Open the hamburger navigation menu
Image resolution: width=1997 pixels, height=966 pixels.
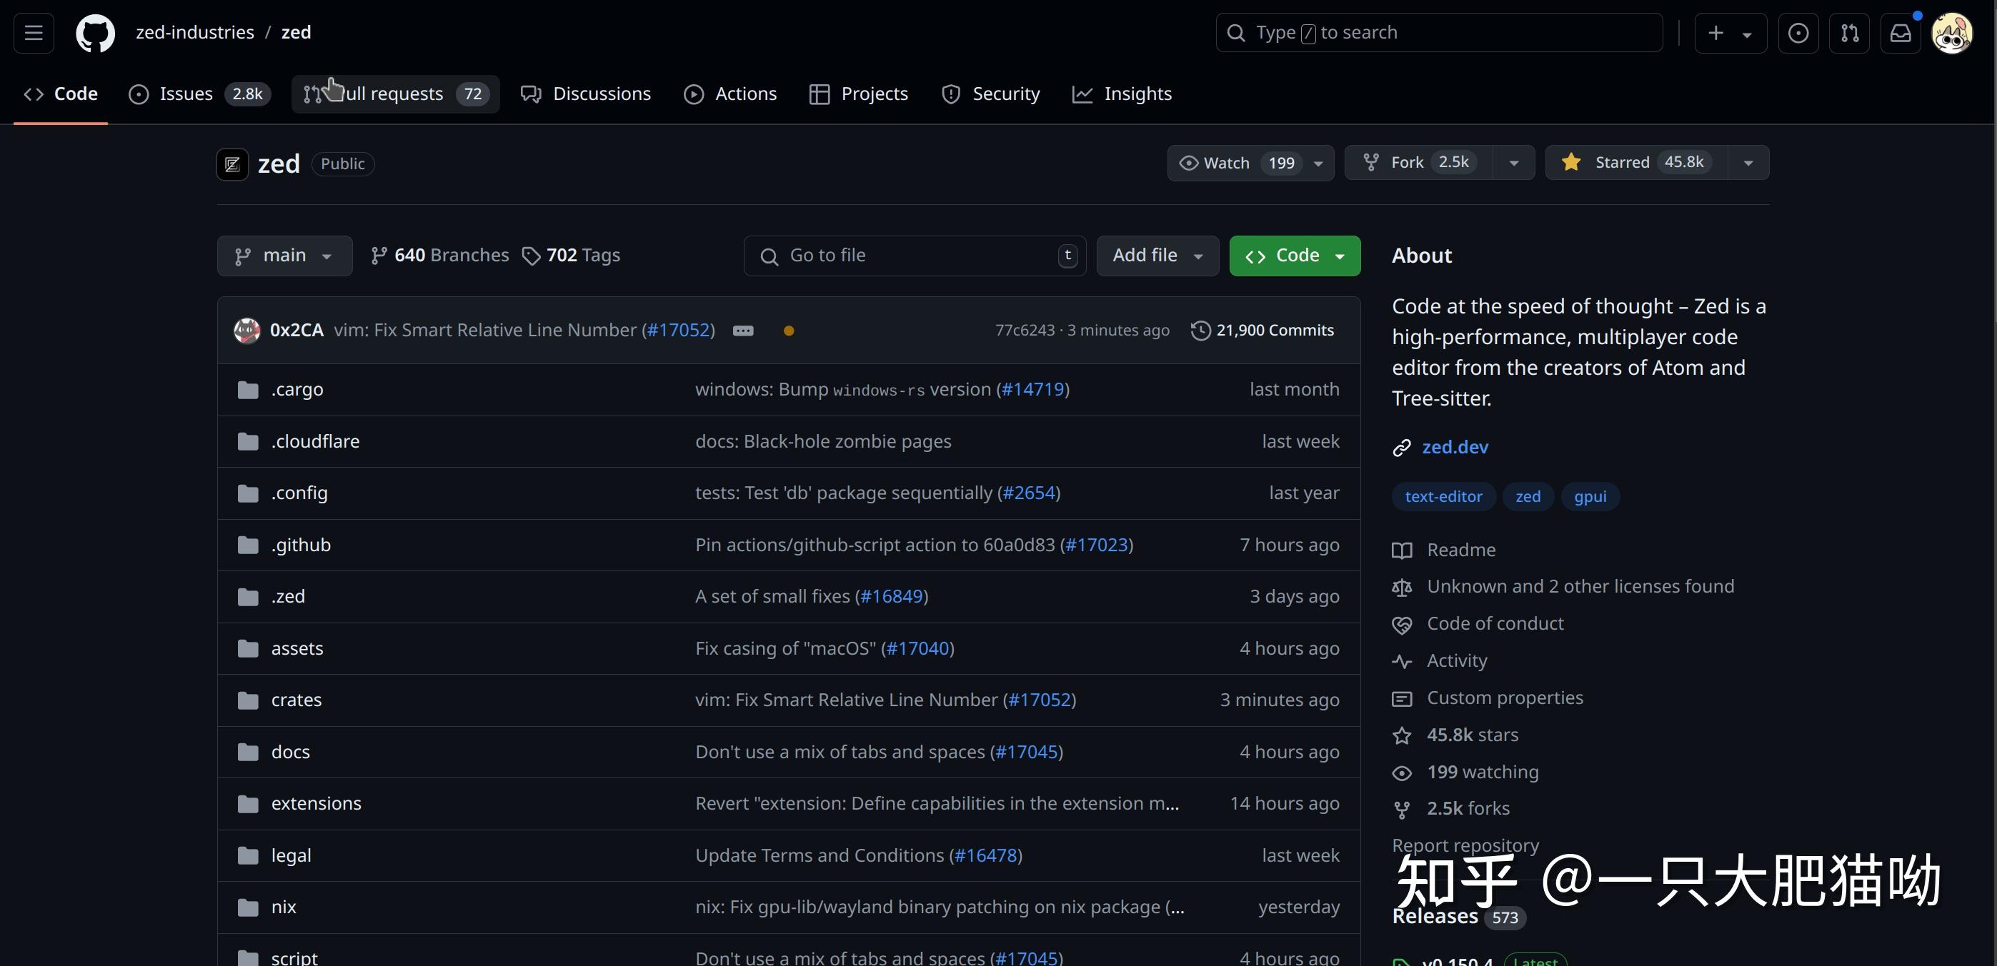click(x=34, y=33)
